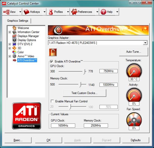Click the GPU Clock slider handle

click(x=84, y=72)
